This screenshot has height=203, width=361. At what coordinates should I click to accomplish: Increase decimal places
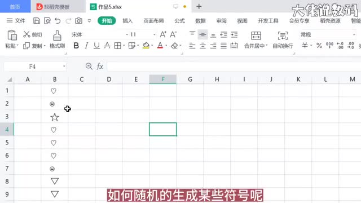(x=340, y=45)
